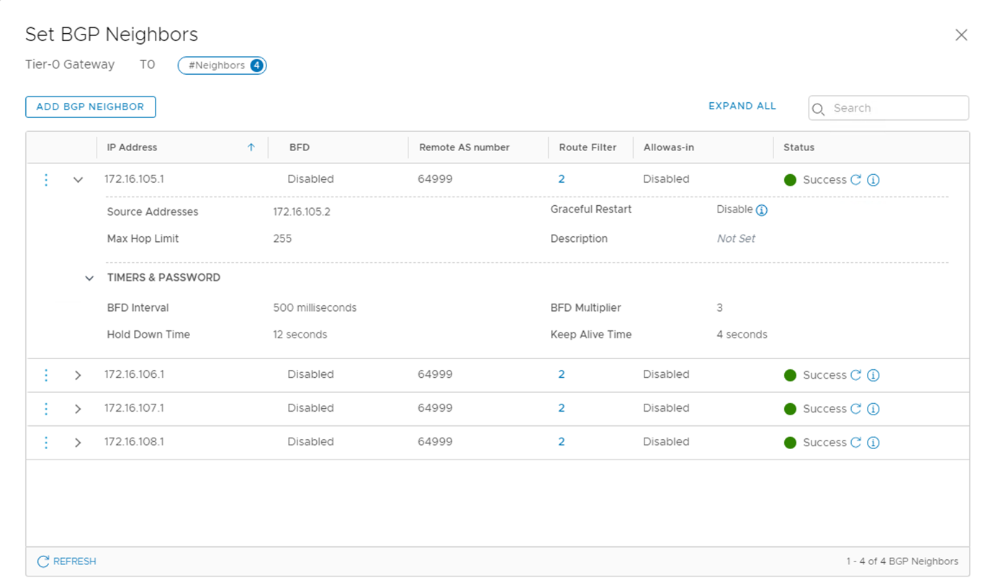Viewport: 993px width, 583px height.
Task: Collapse the Timers & Password section
Action: click(89, 278)
